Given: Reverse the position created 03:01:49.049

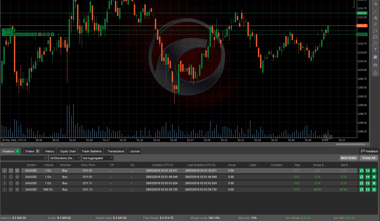Looking at the screenshot, I should pos(361,177).
